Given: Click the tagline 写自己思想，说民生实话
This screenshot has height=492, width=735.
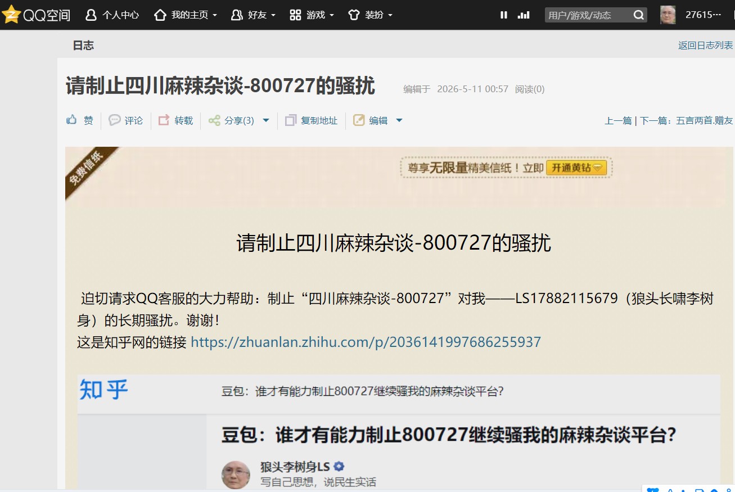Looking at the screenshot, I should click(318, 482).
